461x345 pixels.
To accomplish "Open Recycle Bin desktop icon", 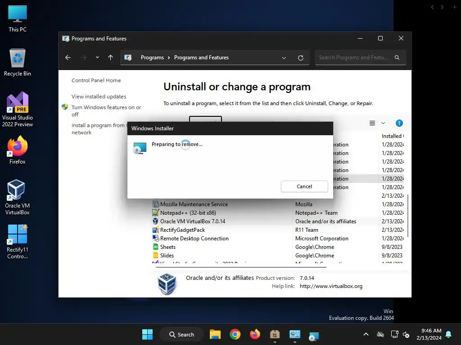I will pos(18,63).
